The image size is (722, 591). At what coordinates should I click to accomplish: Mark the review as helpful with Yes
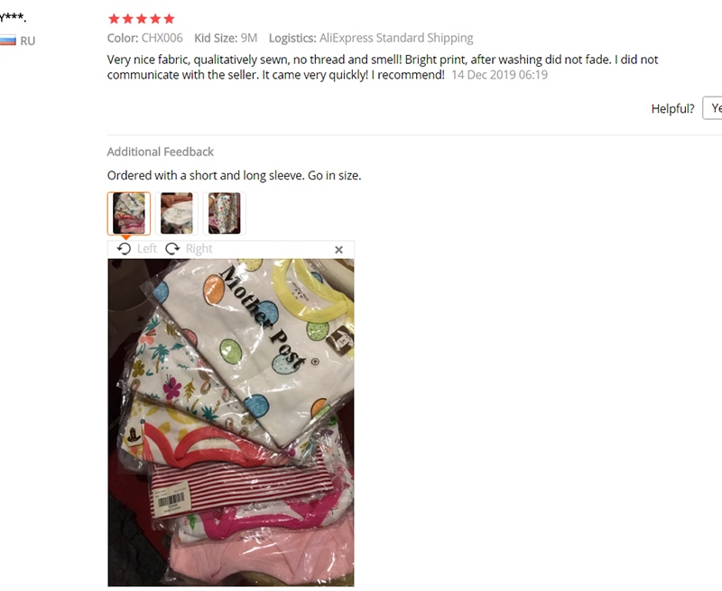click(x=712, y=108)
